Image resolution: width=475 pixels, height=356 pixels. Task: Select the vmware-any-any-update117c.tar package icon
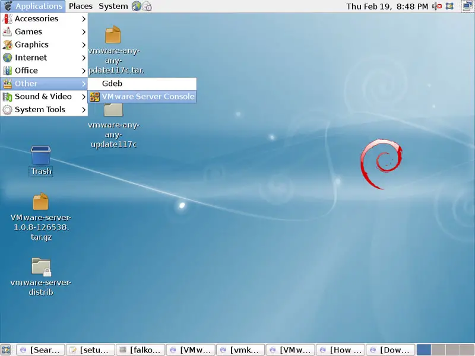[113, 34]
